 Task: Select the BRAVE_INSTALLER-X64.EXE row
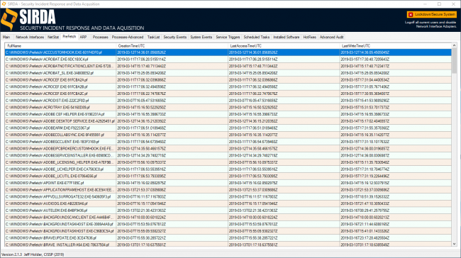pyautogui.click(x=228, y=245)
